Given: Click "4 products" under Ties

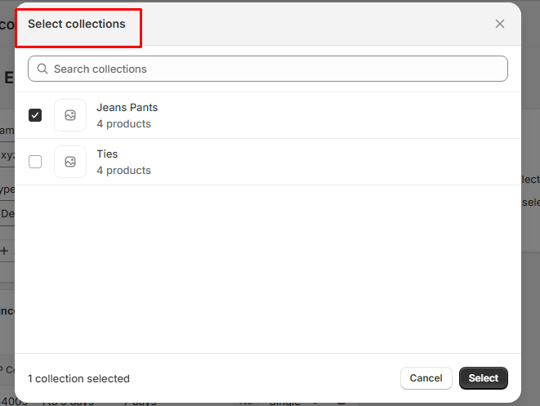Looking at the screenshot, I should pos(123,171).
